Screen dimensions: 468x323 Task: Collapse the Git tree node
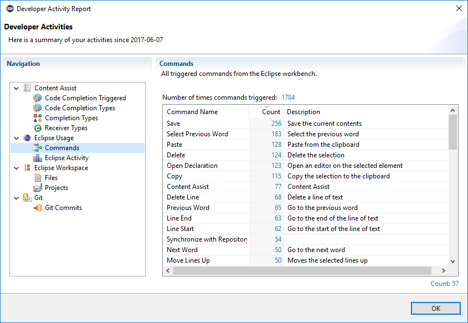[17, 198]
